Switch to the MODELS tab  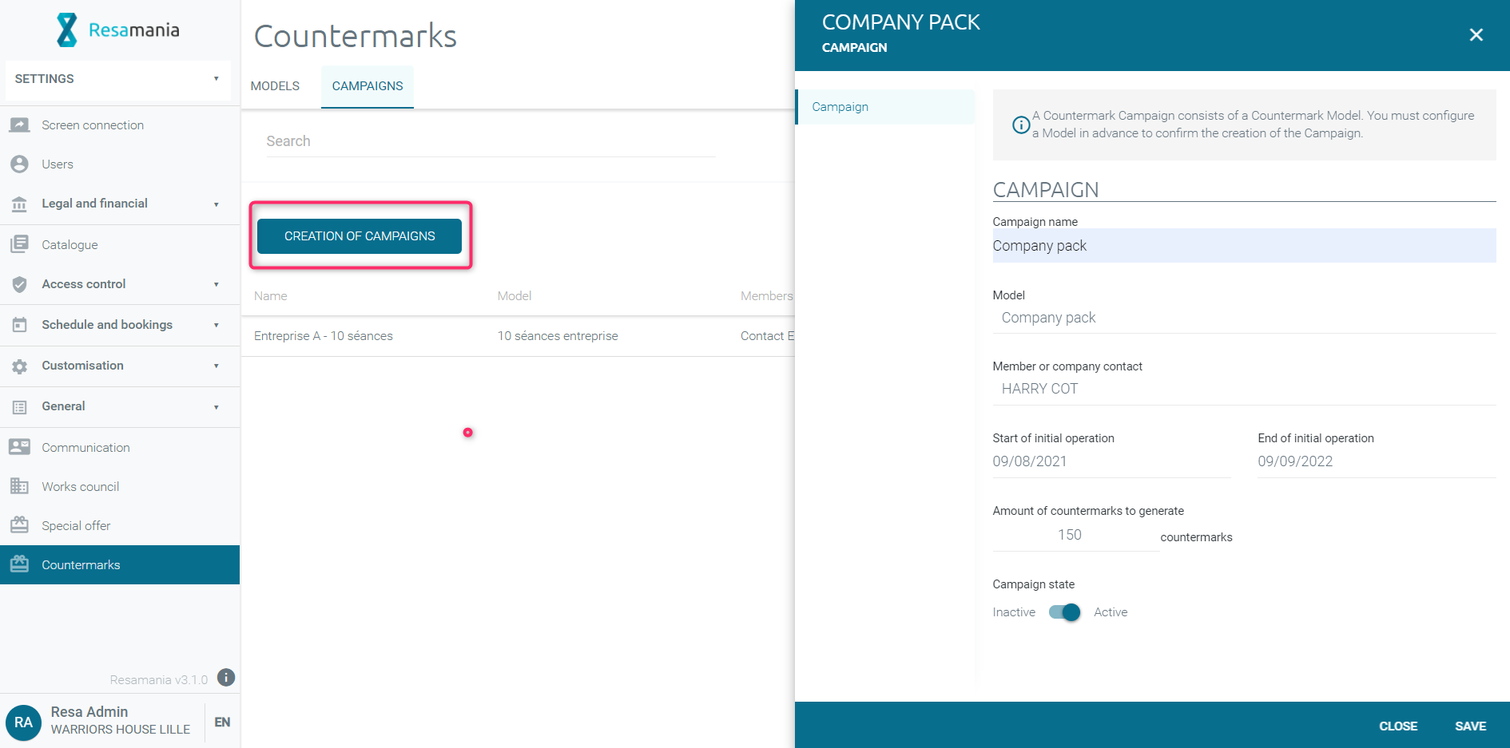point(275,86)
